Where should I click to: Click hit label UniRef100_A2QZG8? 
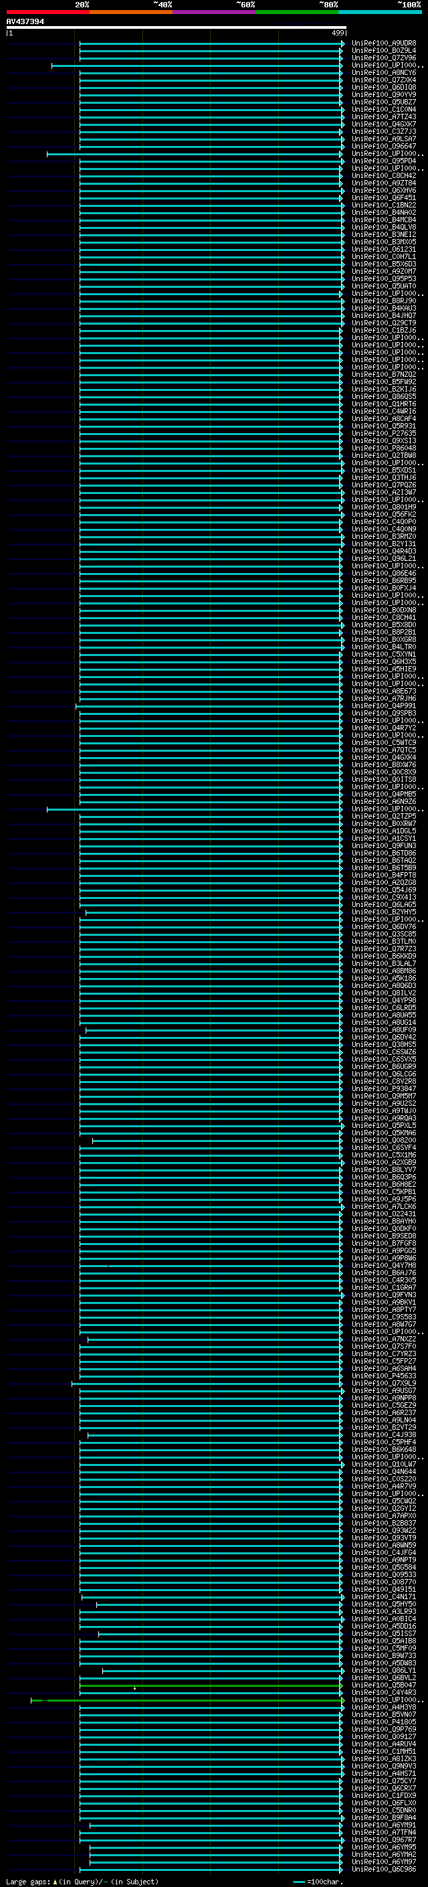(x=384, y=883)
